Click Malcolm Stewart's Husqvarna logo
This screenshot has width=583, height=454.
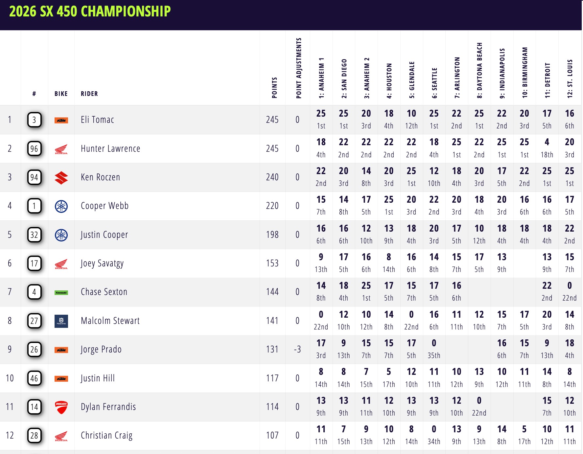tap(61, 321)
